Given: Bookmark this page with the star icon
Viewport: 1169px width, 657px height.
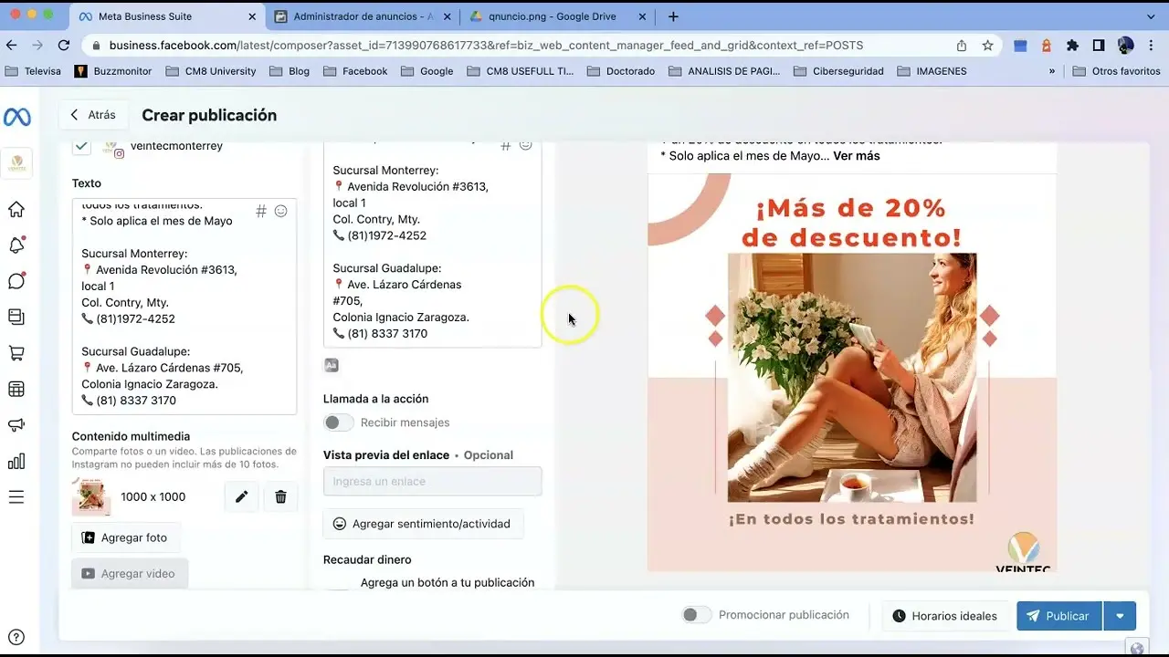Looking at the screenshot, I should tap(987, 45).
